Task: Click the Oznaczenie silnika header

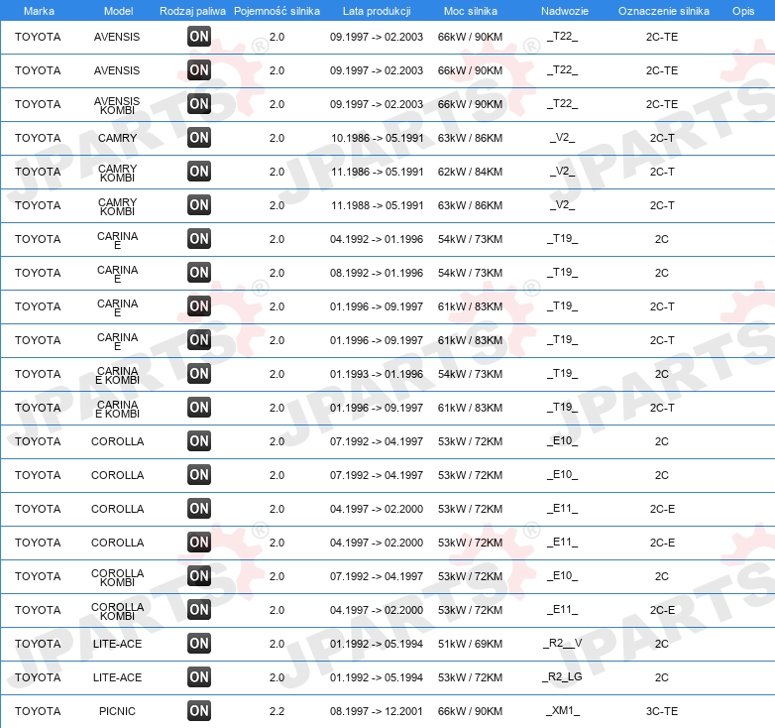Action: coord(663,11)
